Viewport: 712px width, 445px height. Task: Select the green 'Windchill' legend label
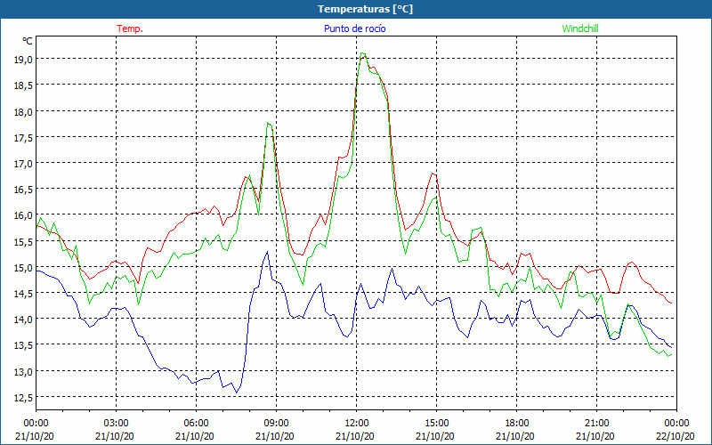[x=580, y=28]
